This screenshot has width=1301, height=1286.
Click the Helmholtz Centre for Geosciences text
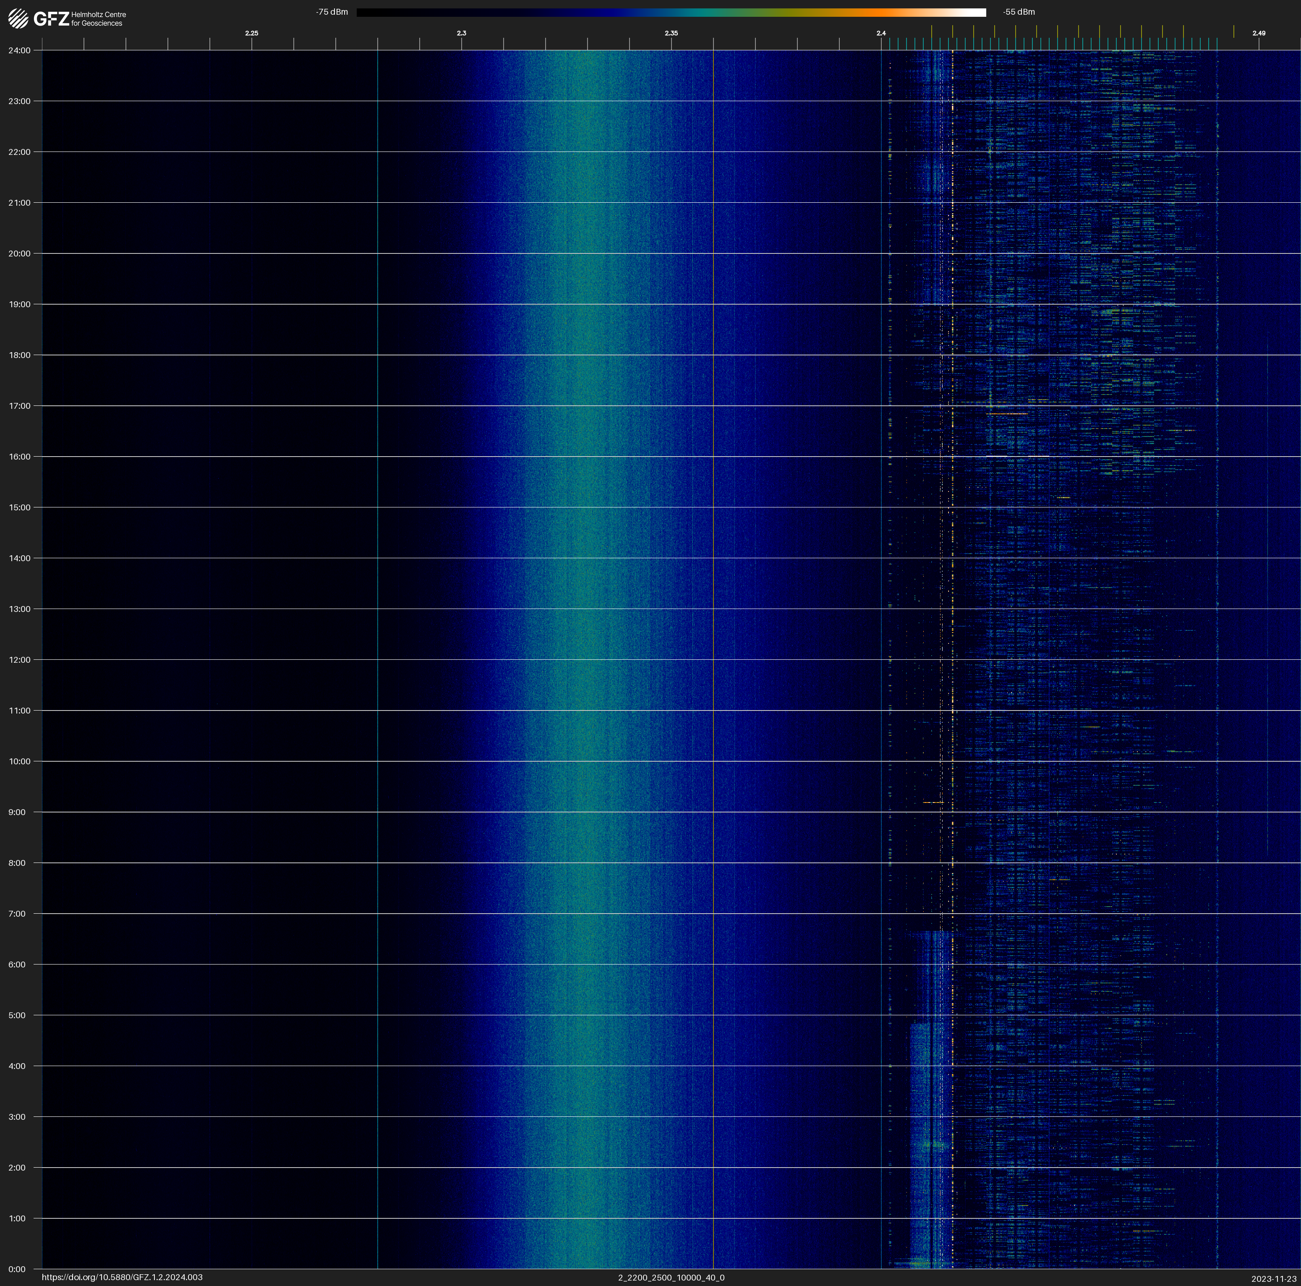click(98, 19)
